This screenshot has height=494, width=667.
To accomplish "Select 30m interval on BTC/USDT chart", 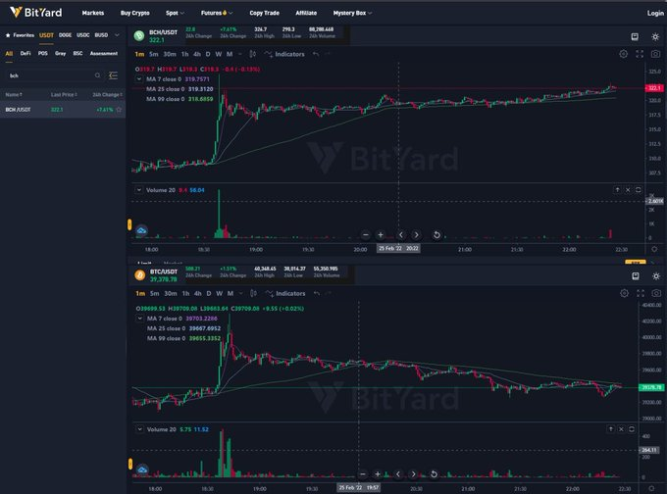I will pos(170,294).
